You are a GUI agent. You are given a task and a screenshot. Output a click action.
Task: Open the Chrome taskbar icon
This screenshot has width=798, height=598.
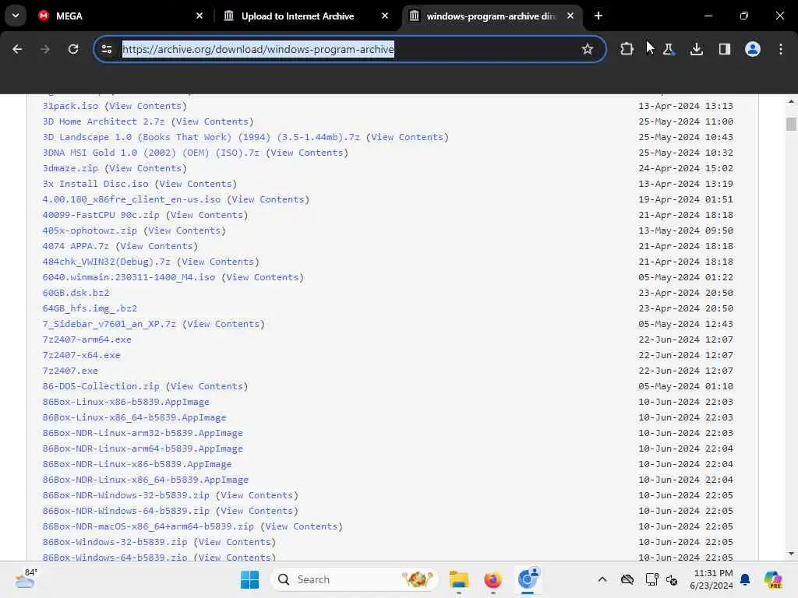click(528, 579)
